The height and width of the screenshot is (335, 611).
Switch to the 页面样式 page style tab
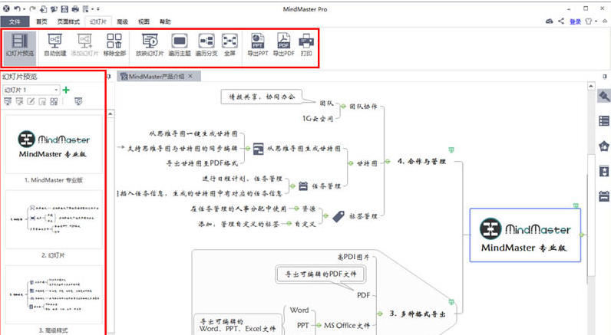point(68,21)
